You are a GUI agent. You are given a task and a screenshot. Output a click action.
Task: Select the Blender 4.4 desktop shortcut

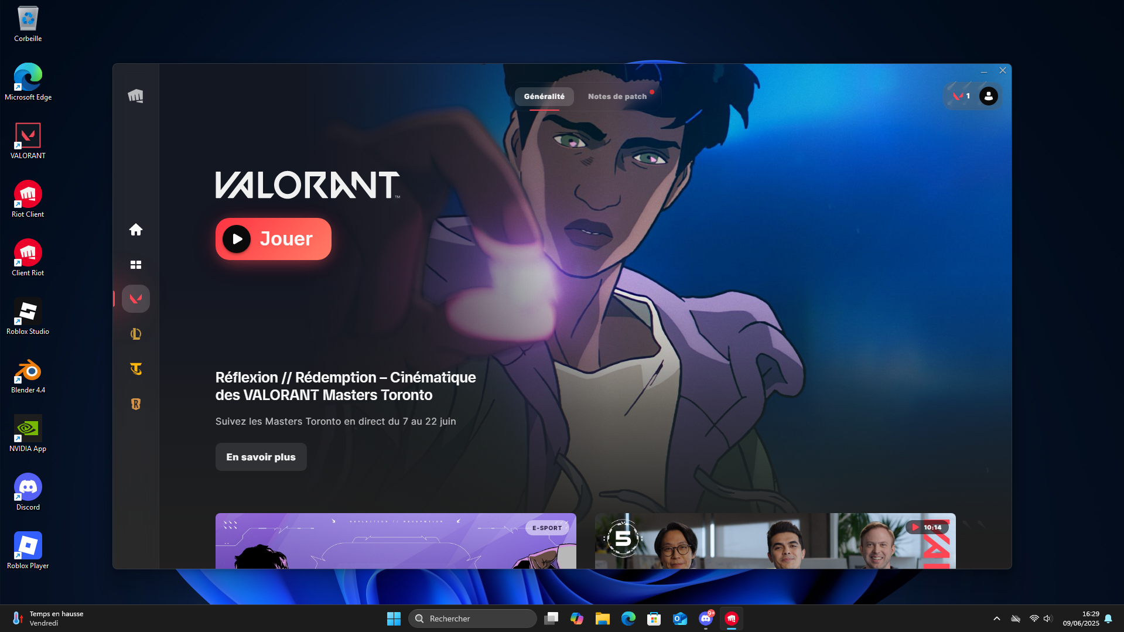pyautogui.click(x=28, y=375)
